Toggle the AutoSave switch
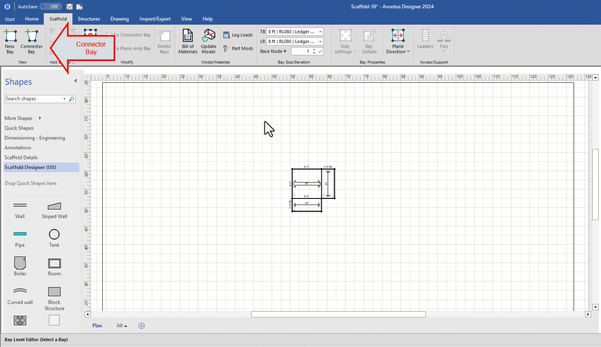Viewport: 601px width, 347px height. [x=51, y=7]
